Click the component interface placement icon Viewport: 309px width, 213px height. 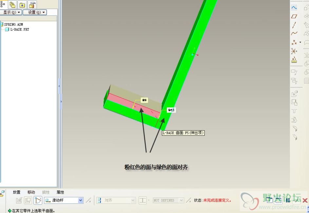(x=19, y=200)
